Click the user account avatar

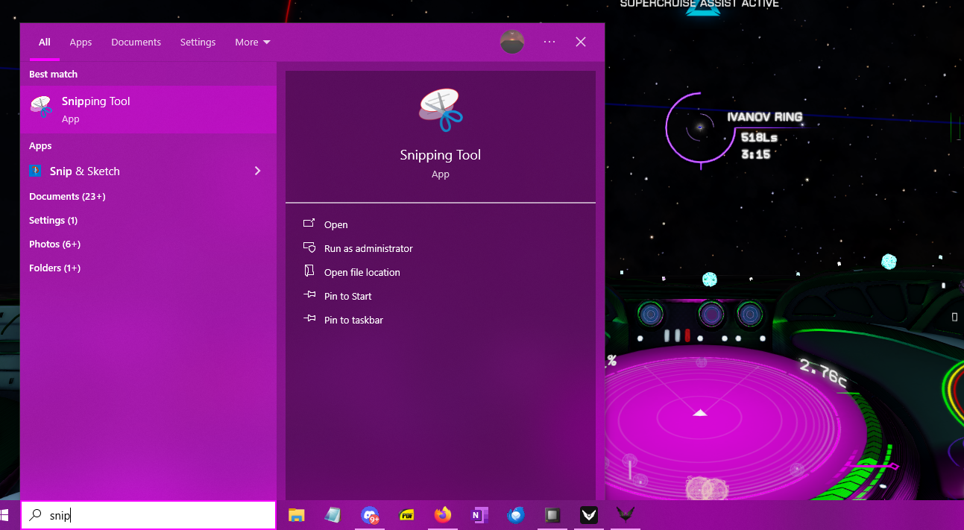coord(512,42)
